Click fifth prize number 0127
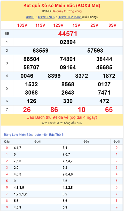124x211 pixels. pyautogui.click(x=104, y=84)
